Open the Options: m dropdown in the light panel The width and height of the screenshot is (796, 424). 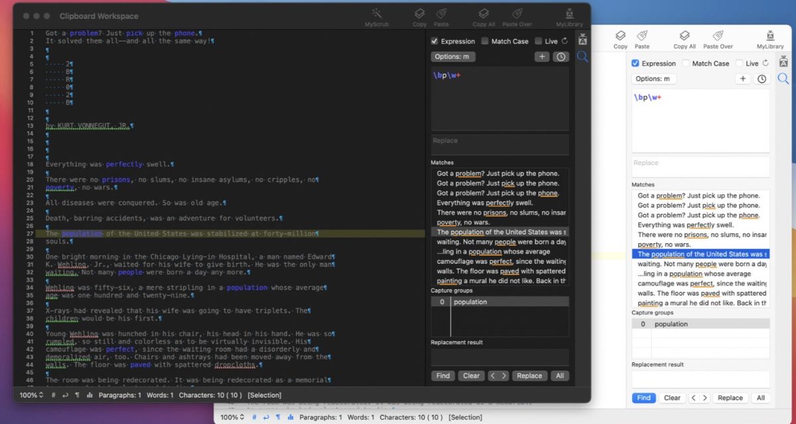click(653, 79)
